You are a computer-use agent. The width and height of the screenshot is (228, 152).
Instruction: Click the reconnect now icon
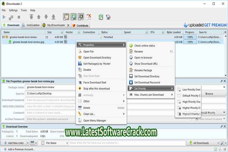pyautogui.click(x=101, y=17)
